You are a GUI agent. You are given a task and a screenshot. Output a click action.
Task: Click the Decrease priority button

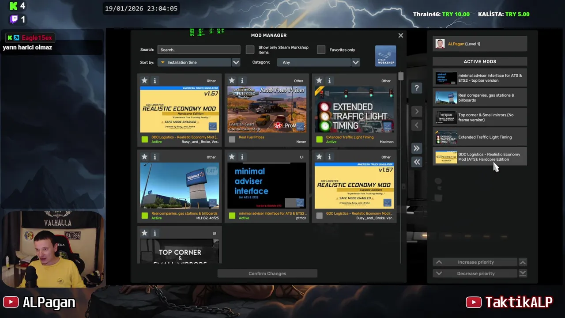tap(476, 273)
